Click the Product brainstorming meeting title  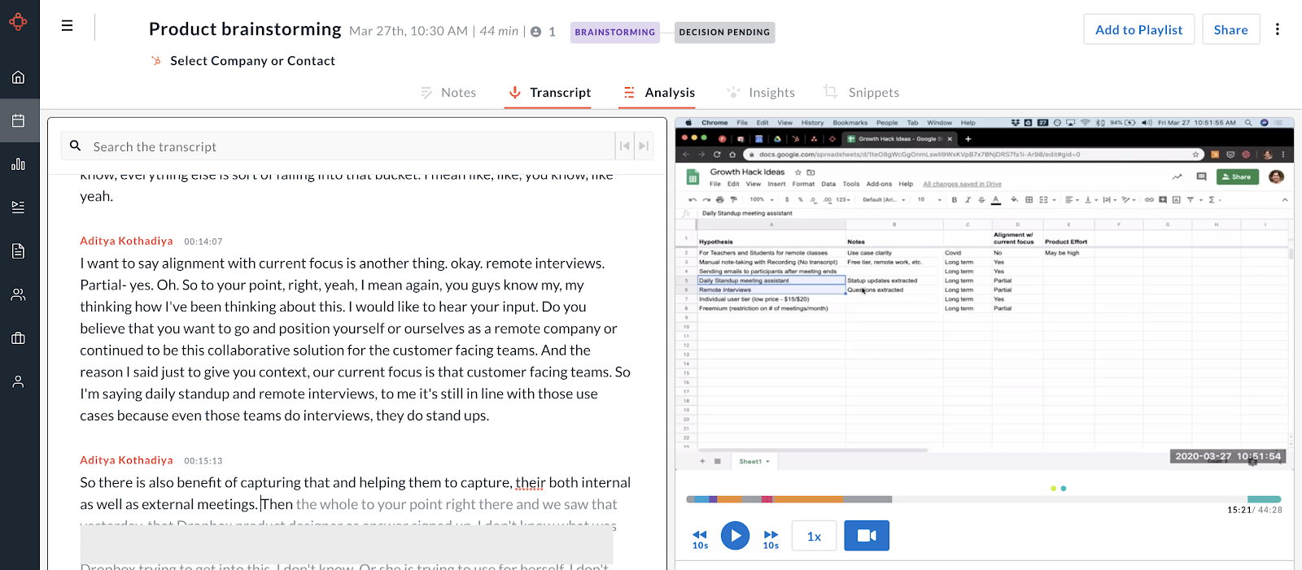[x=245, y=29]
